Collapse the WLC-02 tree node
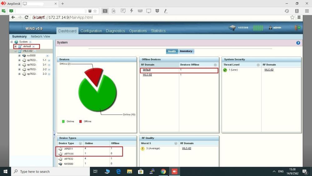 coord(16,51)
